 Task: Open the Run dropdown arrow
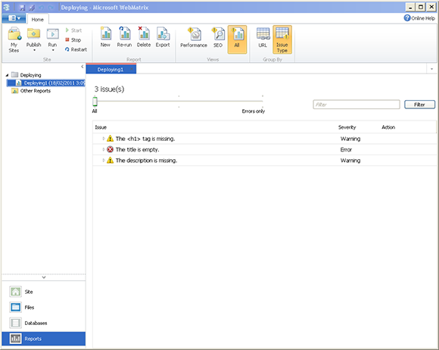[53, 51]
